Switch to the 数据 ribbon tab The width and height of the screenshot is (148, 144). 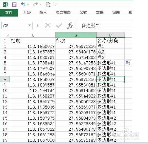pos(100,13)
